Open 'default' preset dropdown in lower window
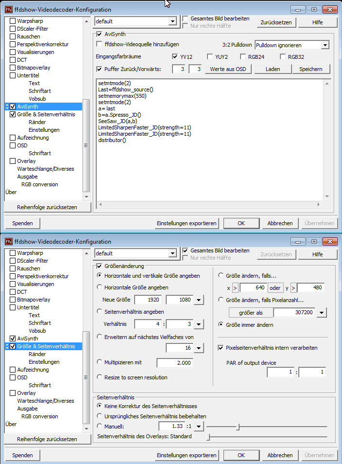Image resolution: width=342 pixels, height=464 pixels. [172, 253]
